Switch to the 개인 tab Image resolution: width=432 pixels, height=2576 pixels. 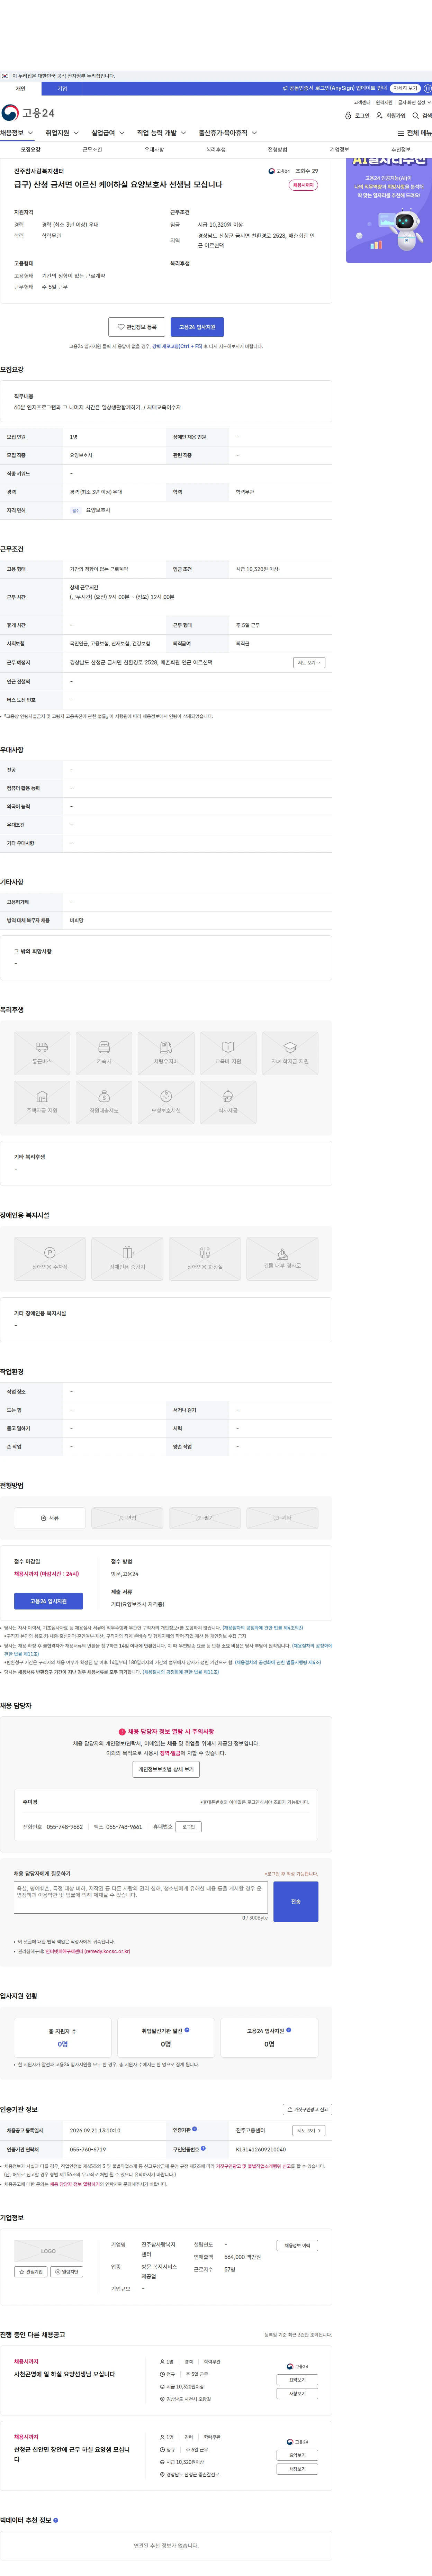(x=21, y=89)
